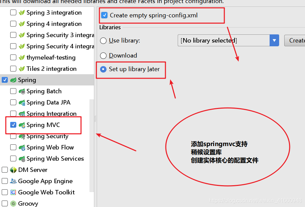Viewport: 305px width, 207px height.
Task: Click the thymeleaf-testing leaf icon
Action: (x=22, y=58)
